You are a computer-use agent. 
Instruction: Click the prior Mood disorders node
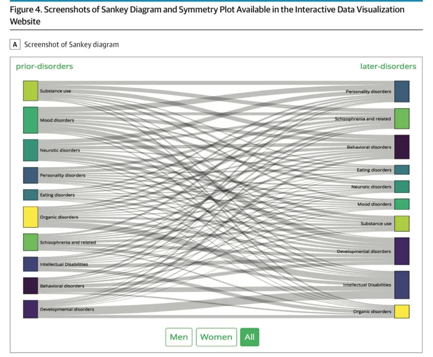click(30, 120)
